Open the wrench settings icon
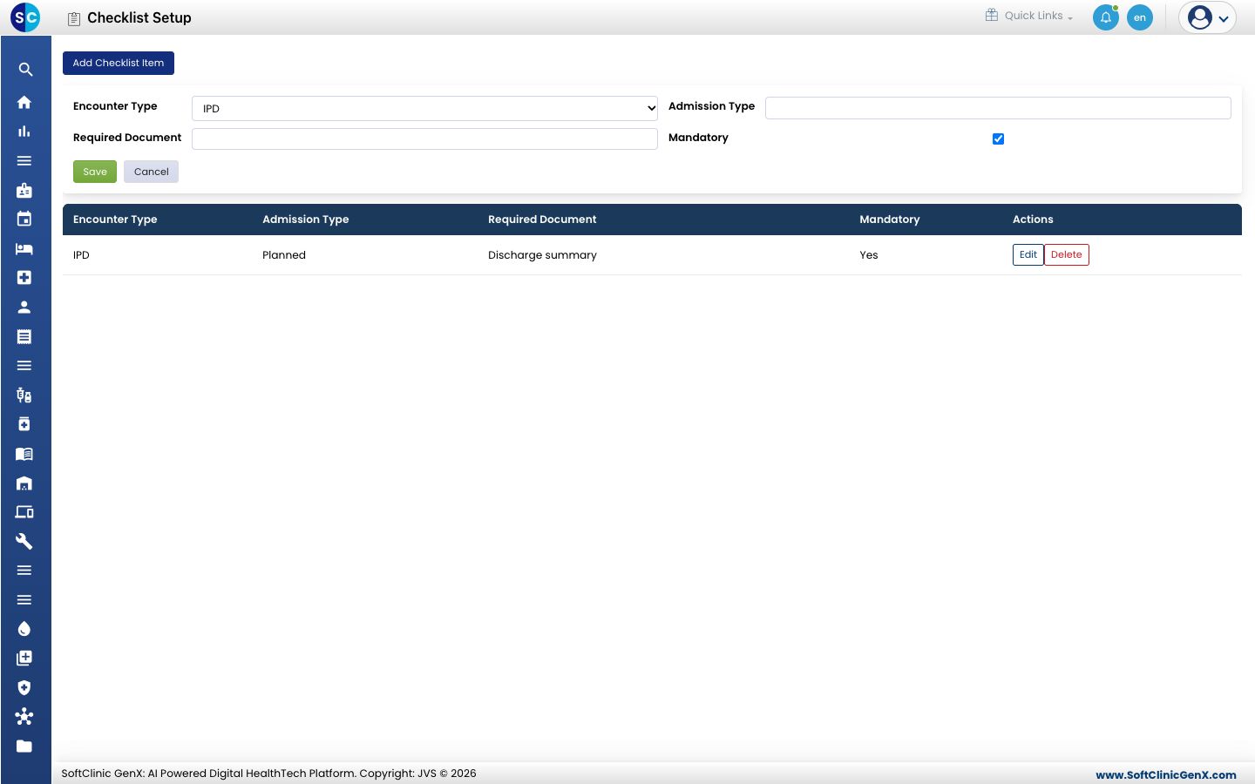The image size is (1255, 784). [x=24, y=541]
